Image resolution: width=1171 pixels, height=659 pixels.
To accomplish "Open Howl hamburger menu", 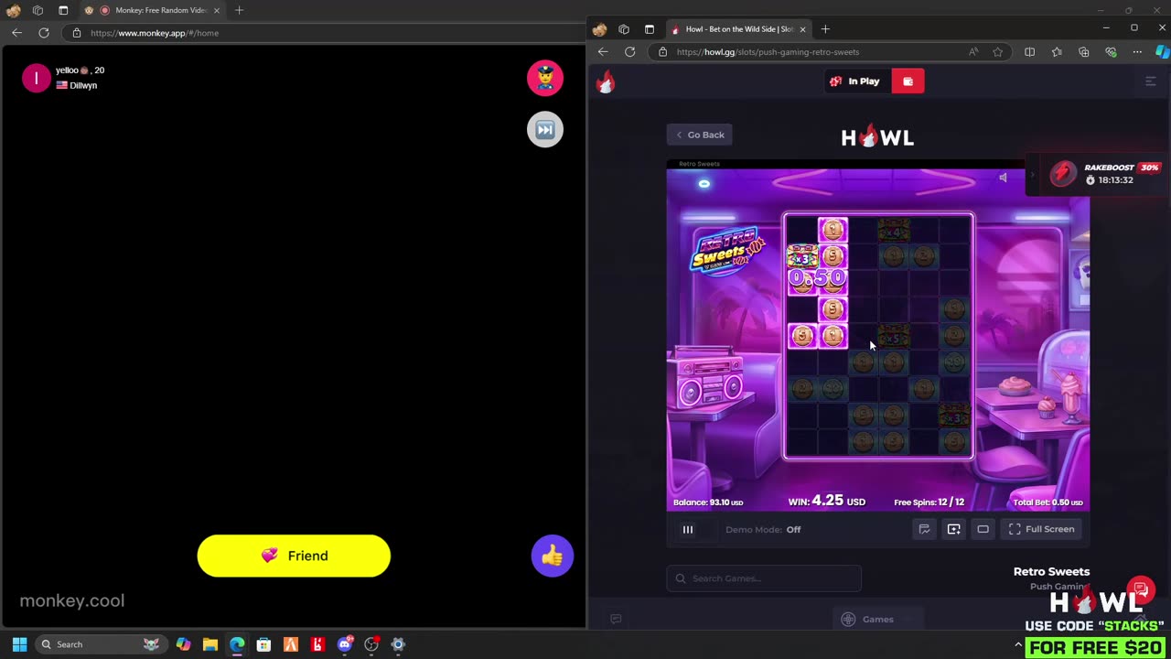I will [x=1151, y=81].
